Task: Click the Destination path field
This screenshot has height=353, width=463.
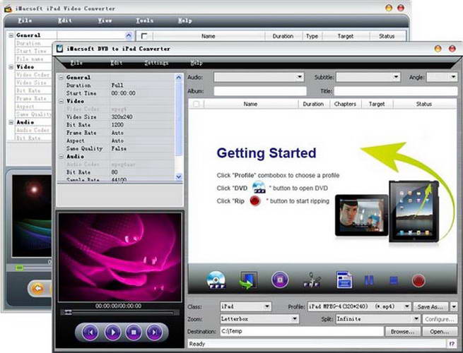Action: click(x=302, y=331)
